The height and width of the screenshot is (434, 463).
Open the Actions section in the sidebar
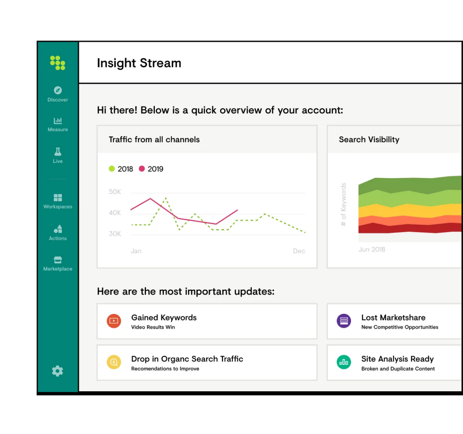(57, 233)
